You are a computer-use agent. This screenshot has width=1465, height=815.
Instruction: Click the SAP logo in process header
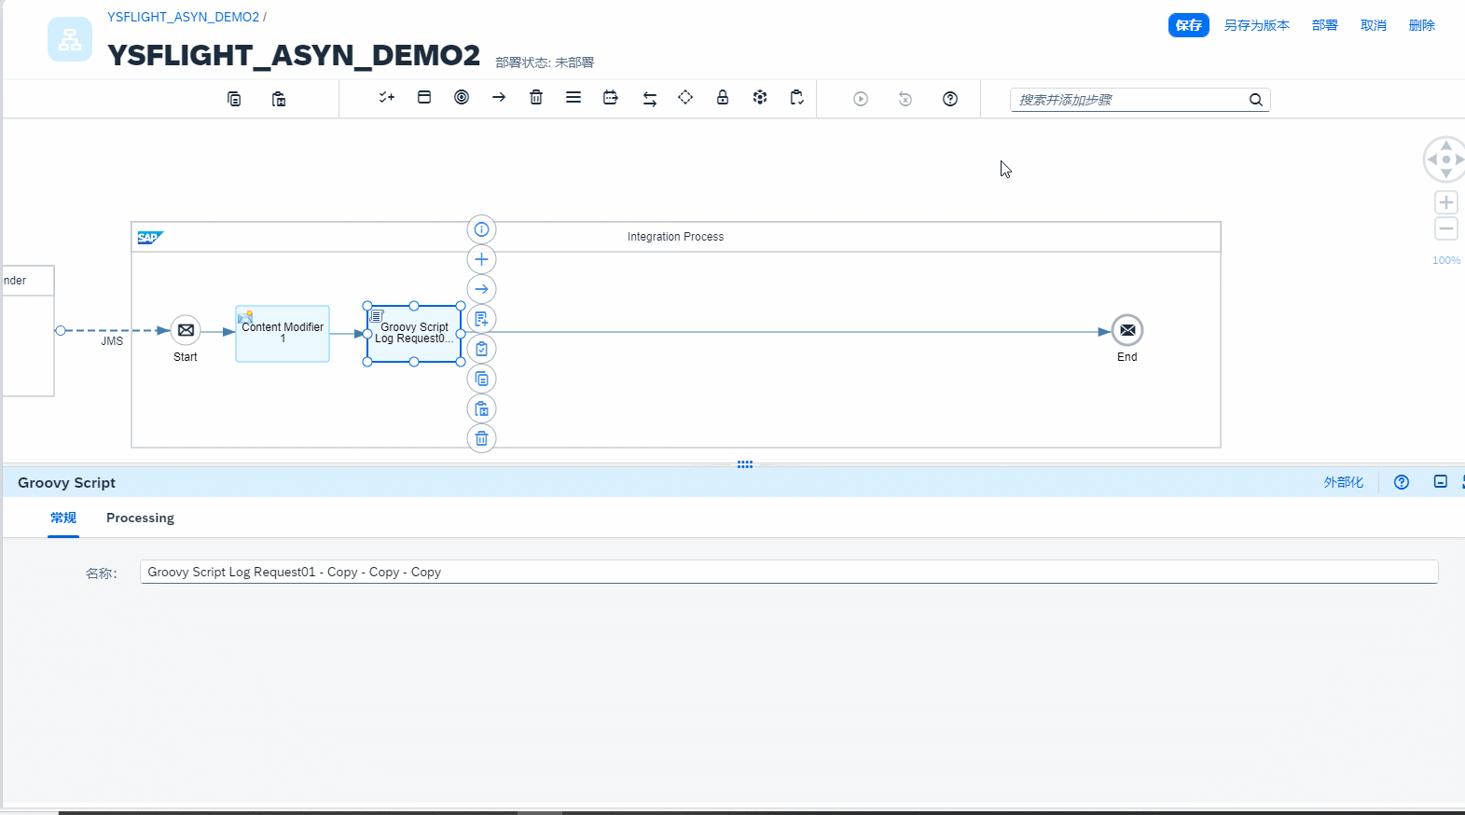pyautogui.click(x=150, y=238)
